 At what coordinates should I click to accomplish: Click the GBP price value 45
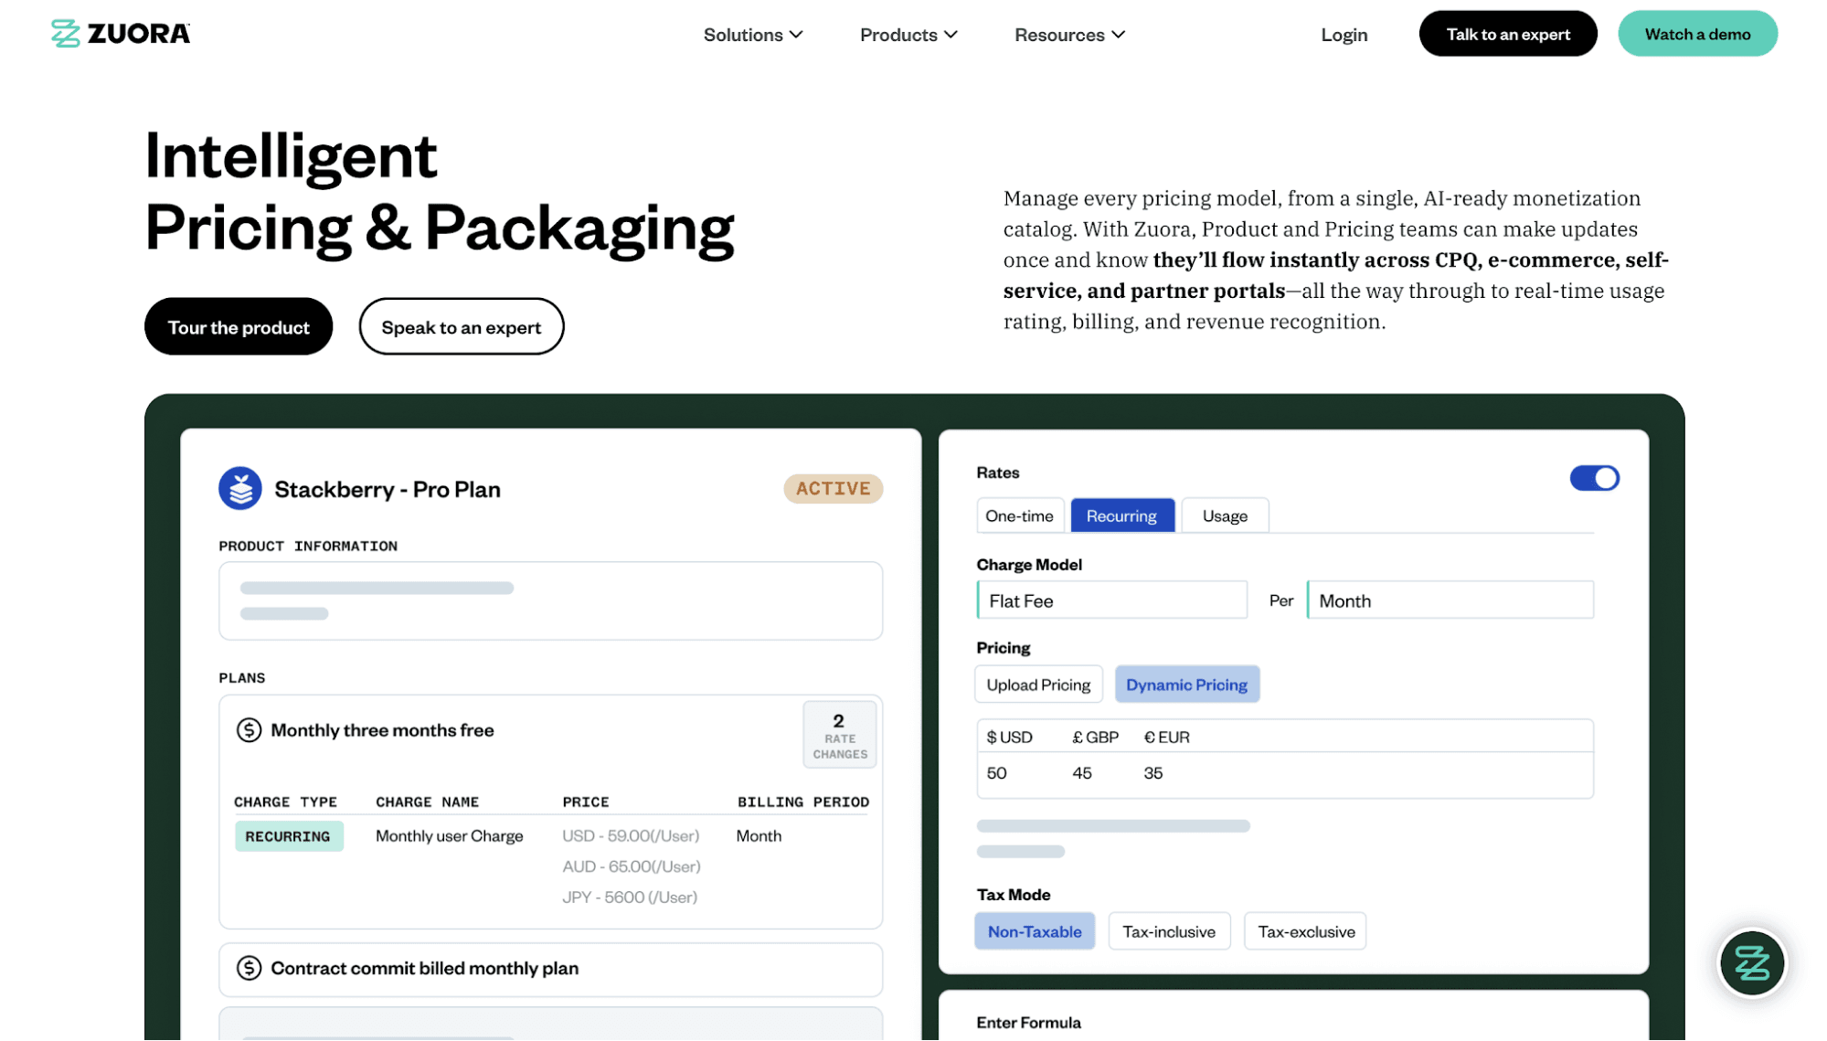click(1082, 773)
